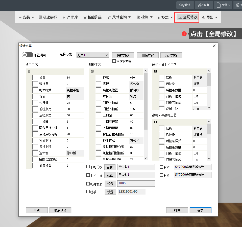The width and height of the screenshot is (242, 227).
Task: Collapse the 地柜工艺 tree node
Action: (92, 71)
